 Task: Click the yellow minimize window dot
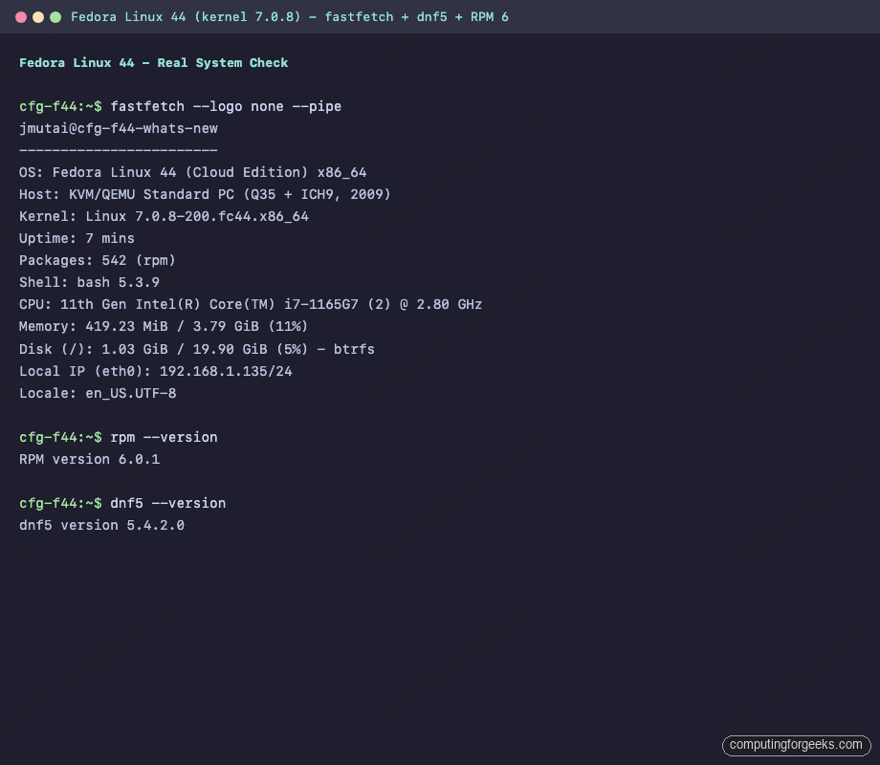38,17
